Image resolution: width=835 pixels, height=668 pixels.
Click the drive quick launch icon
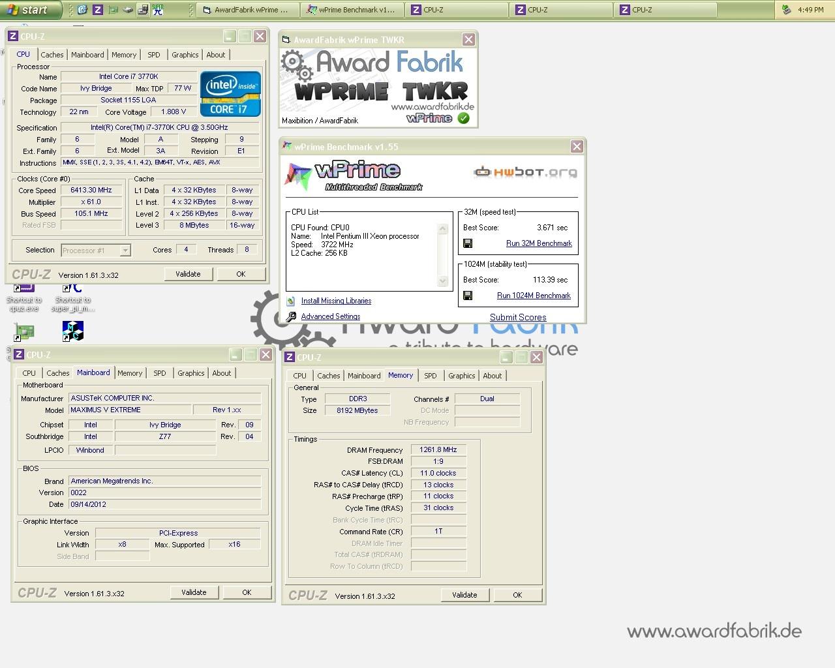(x=128, y=10)
